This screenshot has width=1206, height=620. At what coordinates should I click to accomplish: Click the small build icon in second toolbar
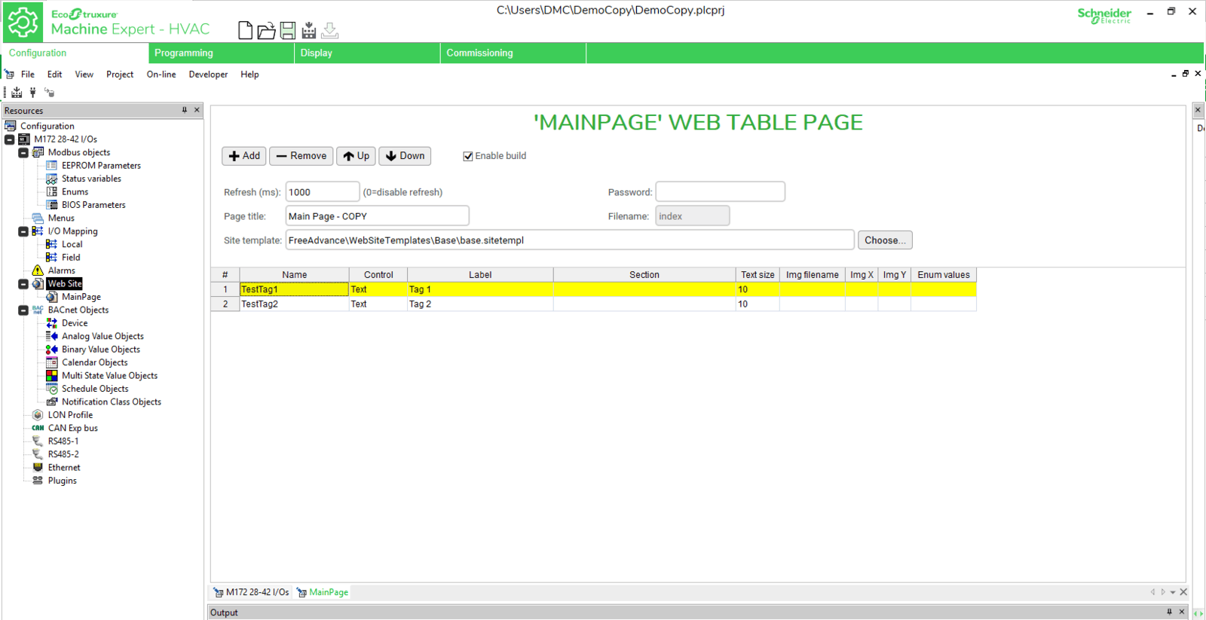17,92
